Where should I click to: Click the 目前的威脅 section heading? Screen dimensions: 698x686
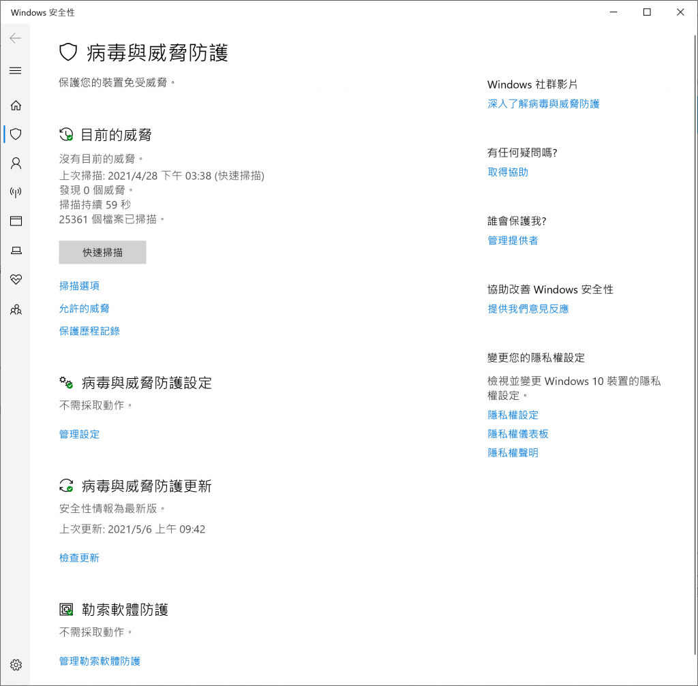[116, 135]
